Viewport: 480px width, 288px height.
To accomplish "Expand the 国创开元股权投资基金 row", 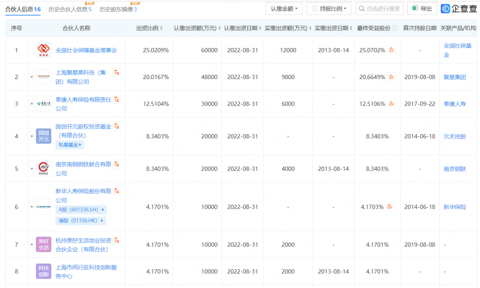I will [32, 136].
